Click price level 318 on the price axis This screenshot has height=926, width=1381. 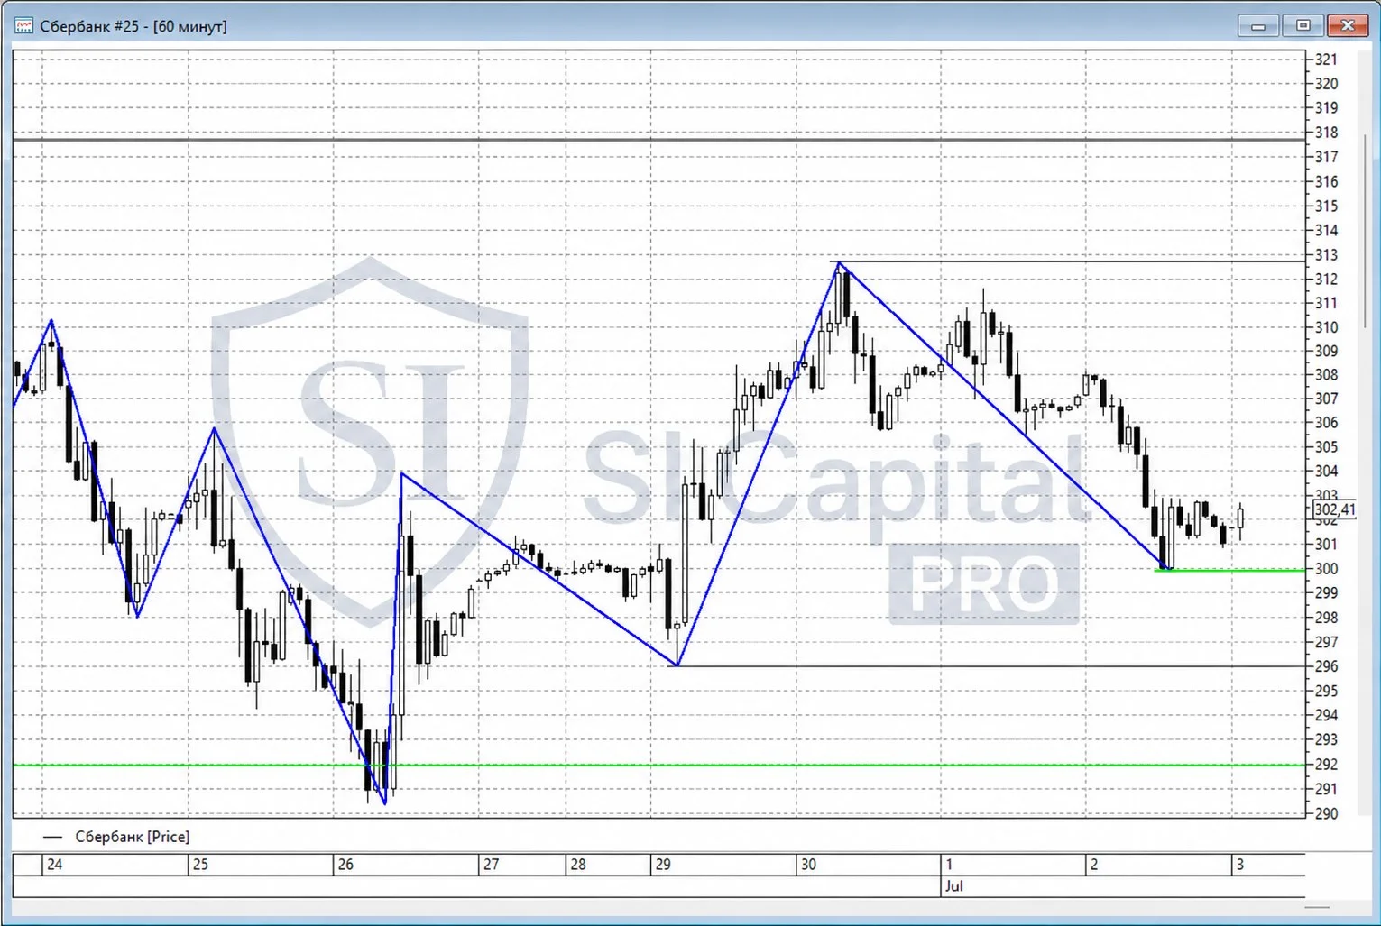(1326, 133)
